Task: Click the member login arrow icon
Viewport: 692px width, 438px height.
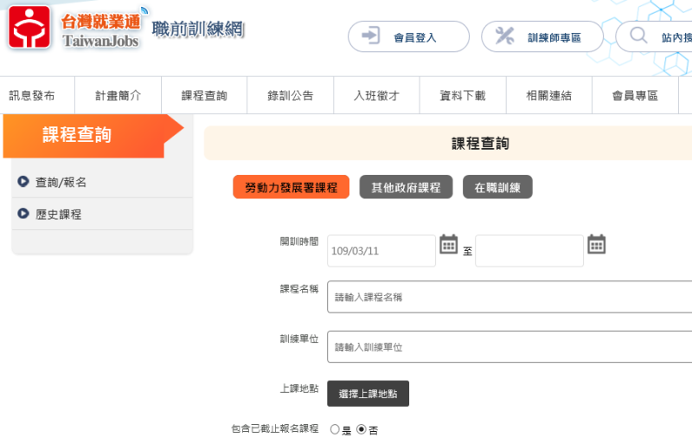Action: 371,35
